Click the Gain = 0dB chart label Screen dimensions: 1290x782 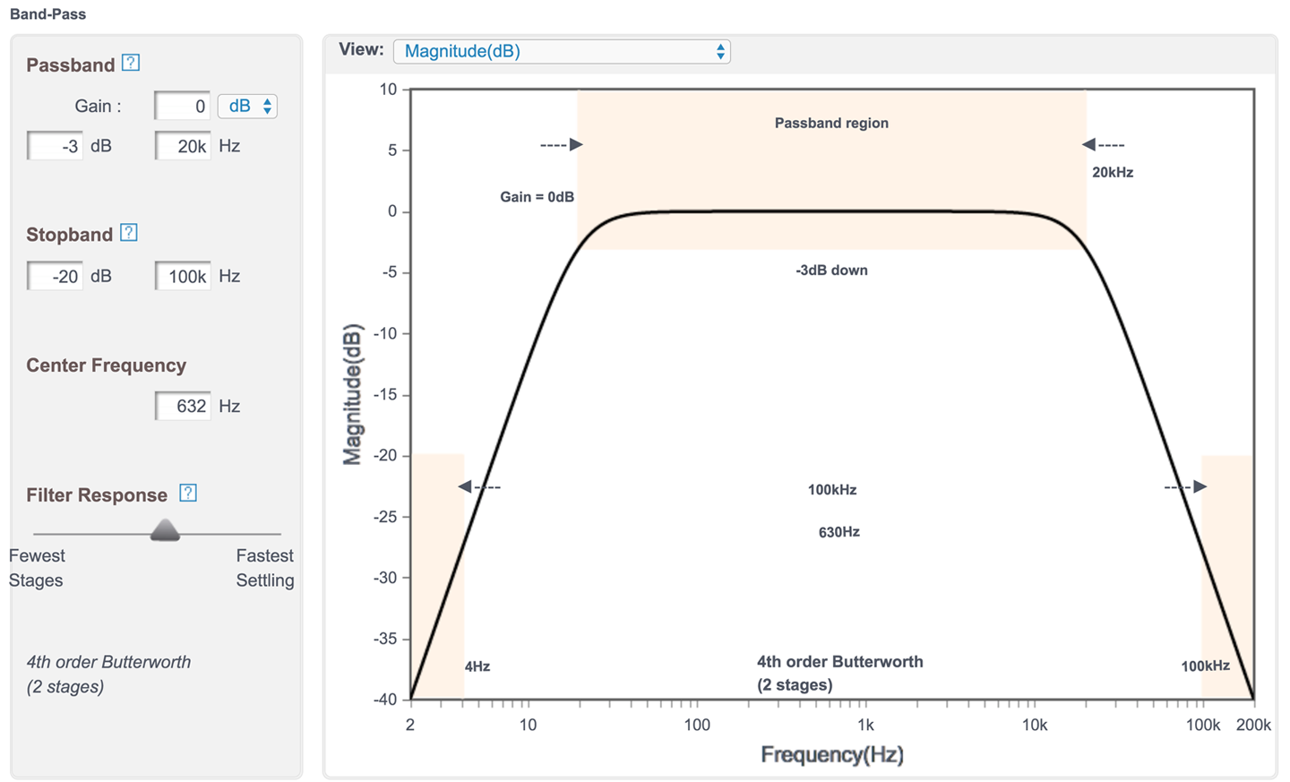tap(537, 197)
